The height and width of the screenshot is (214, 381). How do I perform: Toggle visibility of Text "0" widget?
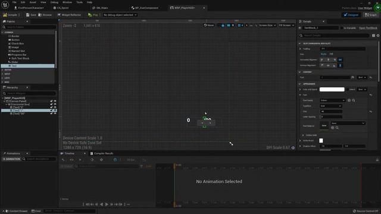(x=55, y=107)
